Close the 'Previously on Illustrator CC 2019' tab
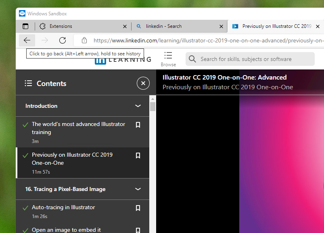Screen dimensions: 324x233 (318, 27)
